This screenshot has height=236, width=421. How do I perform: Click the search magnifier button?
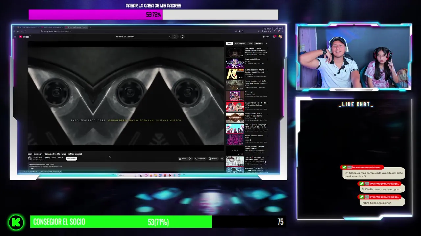click(175, 37)
